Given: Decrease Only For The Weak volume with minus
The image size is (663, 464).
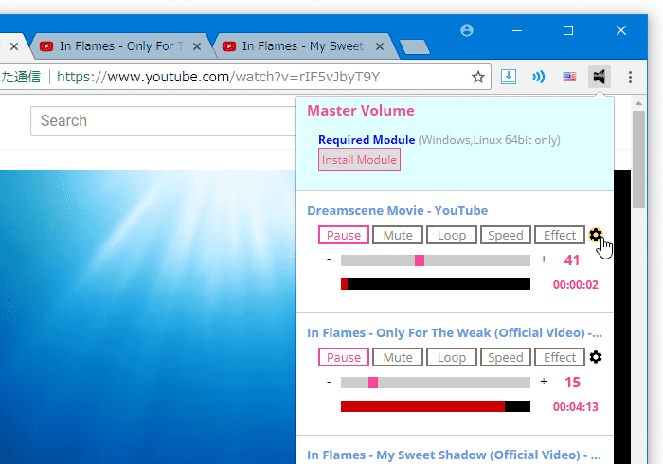Looking at the screenshot, I should [329, 382].
